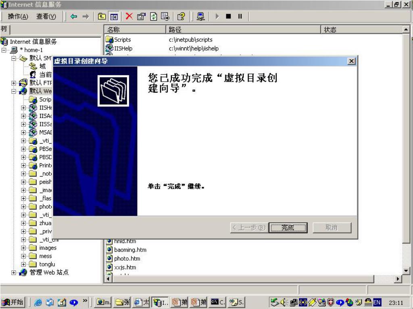Click the vertical scrollbar up arrow
Screen dimensions: 413x309
point(406,29)
